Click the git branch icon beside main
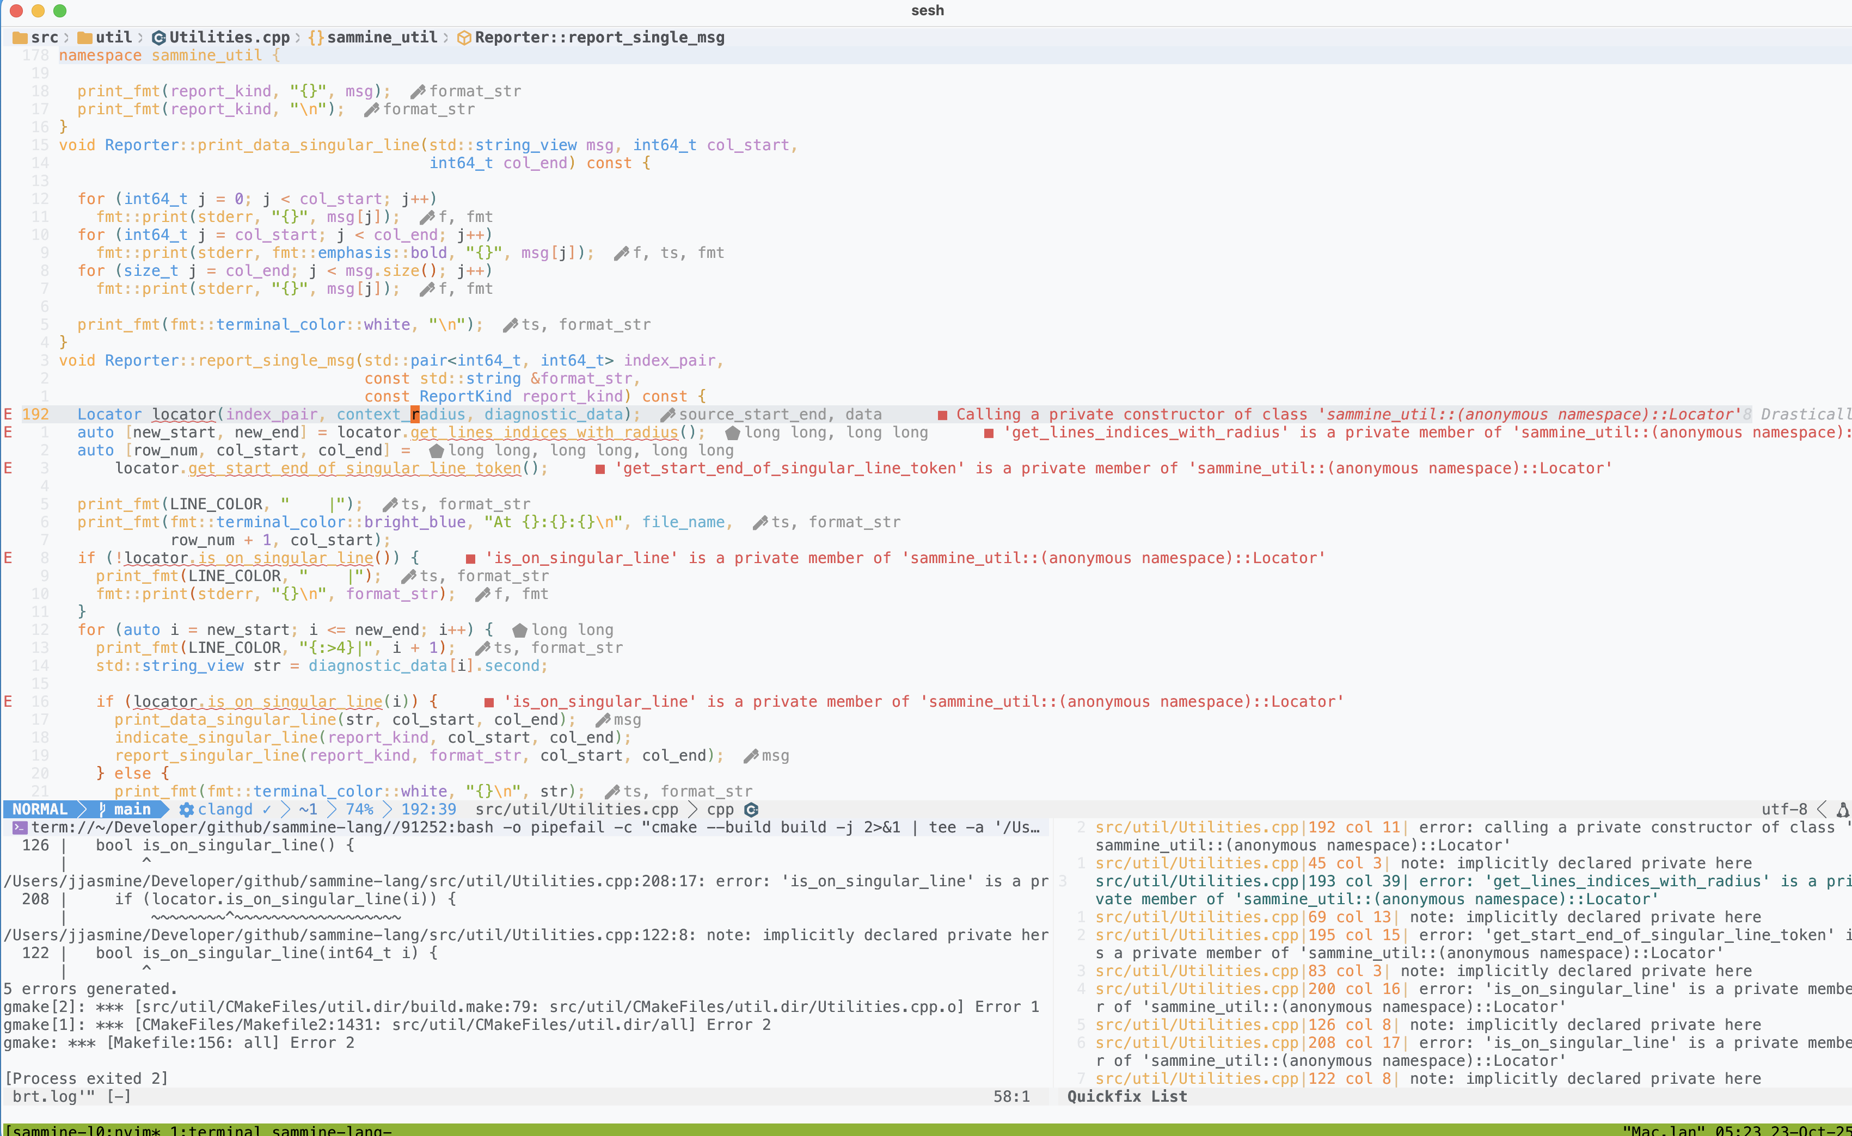Screen dimensions: 1852x1136 click(x=102, y=809)
